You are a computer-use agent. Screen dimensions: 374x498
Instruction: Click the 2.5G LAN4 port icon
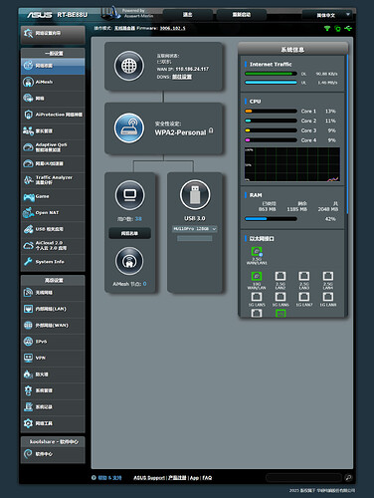(328, 276)
